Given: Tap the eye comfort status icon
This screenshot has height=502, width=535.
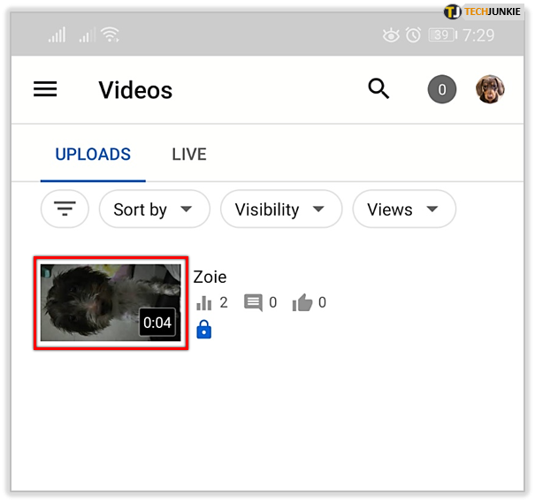Looking at the screenshot, I should [x=391, y=35].
